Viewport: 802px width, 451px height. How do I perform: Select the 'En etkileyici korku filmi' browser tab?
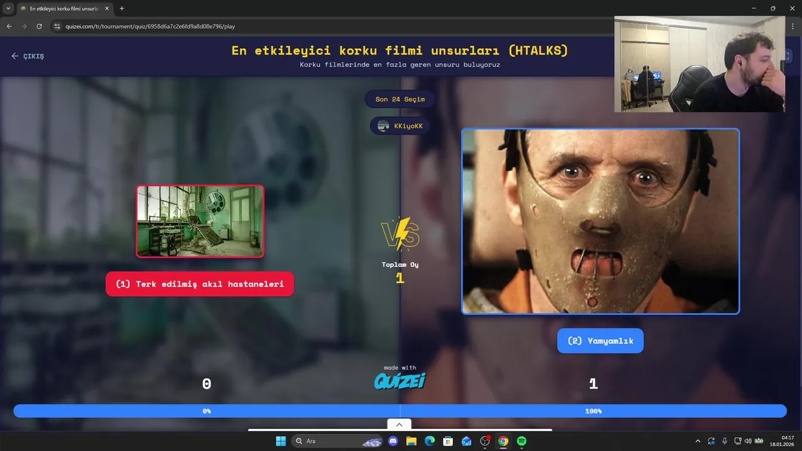(x=64, y=9)
